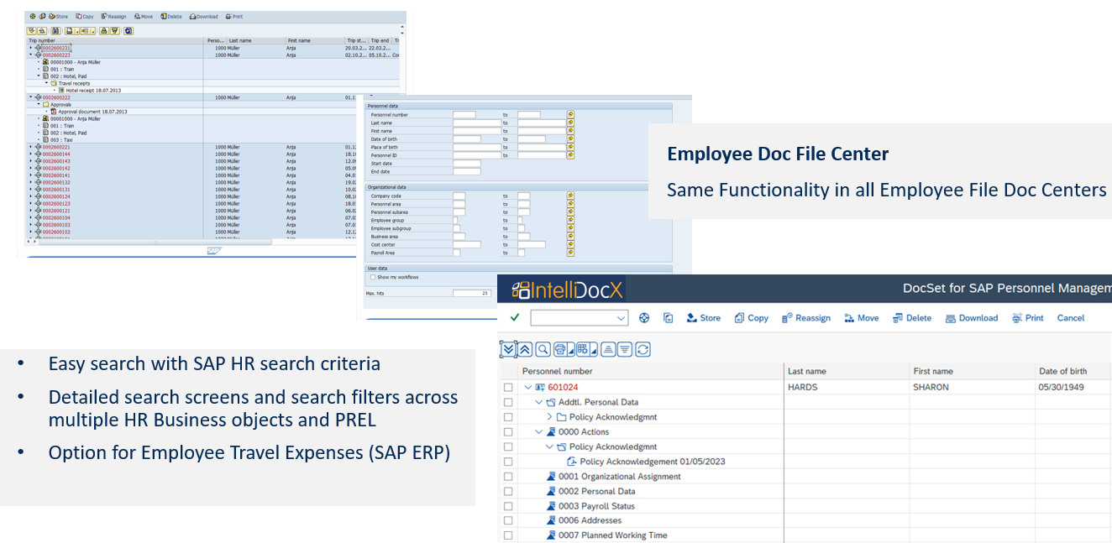Image resolution: width=1112 pixels, height=543 pixels.
Task: Click Move in the IntelliDocX toolbar
Action: tap(861, 318)
